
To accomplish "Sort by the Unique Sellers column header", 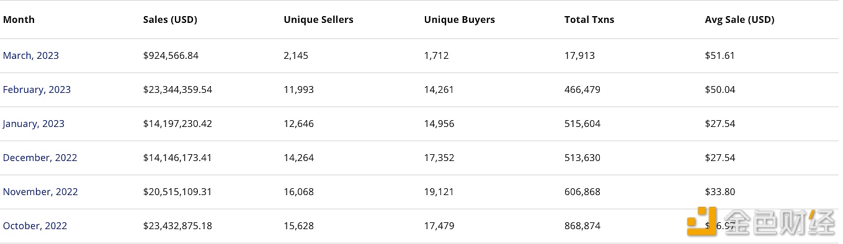I will [318, 20].
